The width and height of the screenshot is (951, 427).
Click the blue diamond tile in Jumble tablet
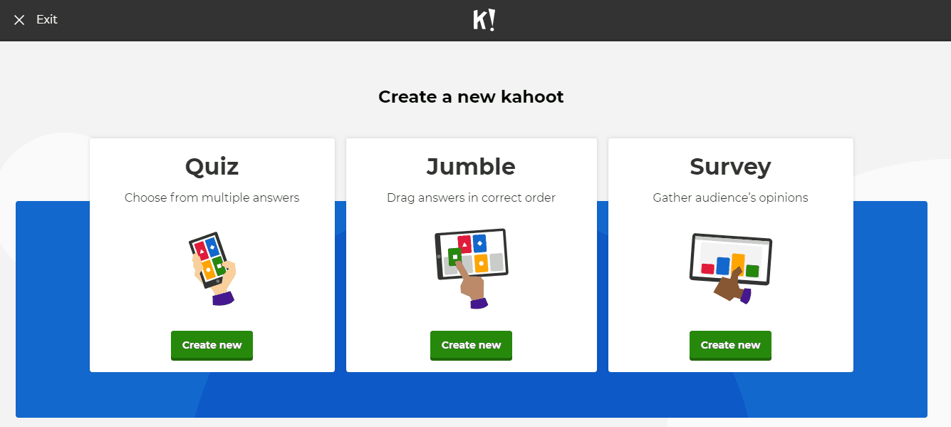tap(479, 243)
